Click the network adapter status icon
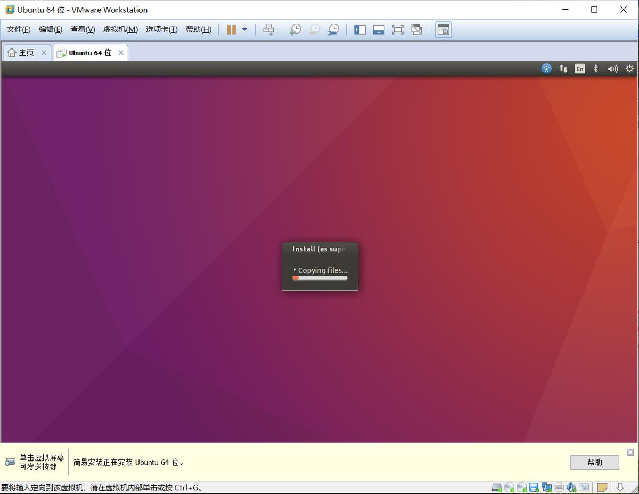Image resolution: width=639 pixels, height=494 pixels. click(x=547, y=487)
